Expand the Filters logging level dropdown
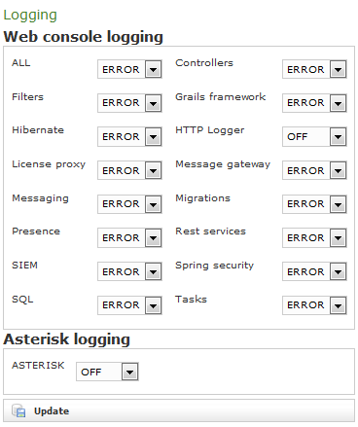Viewport: 358px width, 427px height. [x=129, y=103]
